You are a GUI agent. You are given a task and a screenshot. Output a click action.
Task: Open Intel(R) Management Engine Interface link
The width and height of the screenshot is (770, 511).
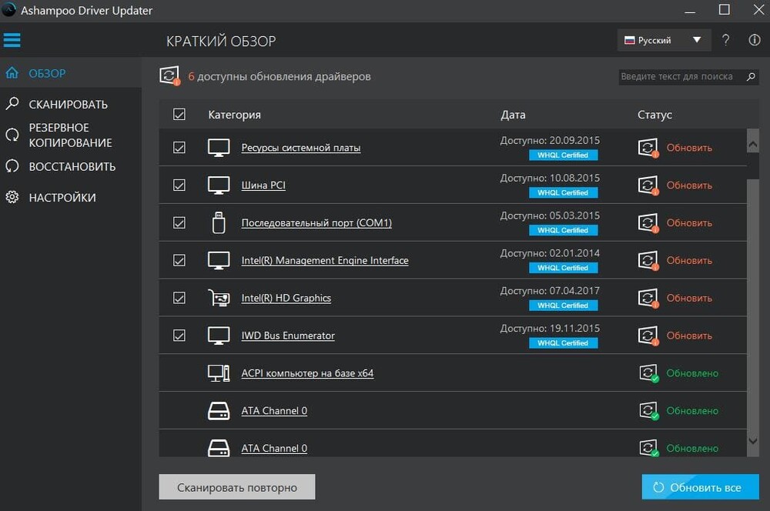pos(324,261)
